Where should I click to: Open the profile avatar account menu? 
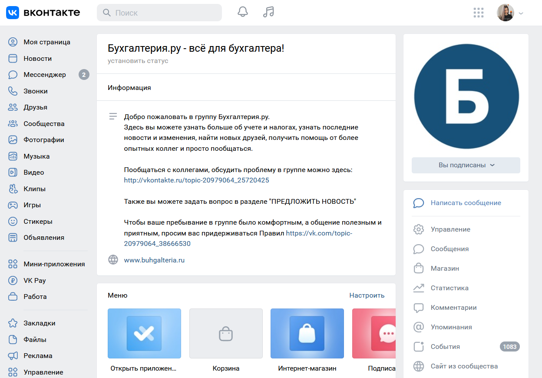point(510,13)
